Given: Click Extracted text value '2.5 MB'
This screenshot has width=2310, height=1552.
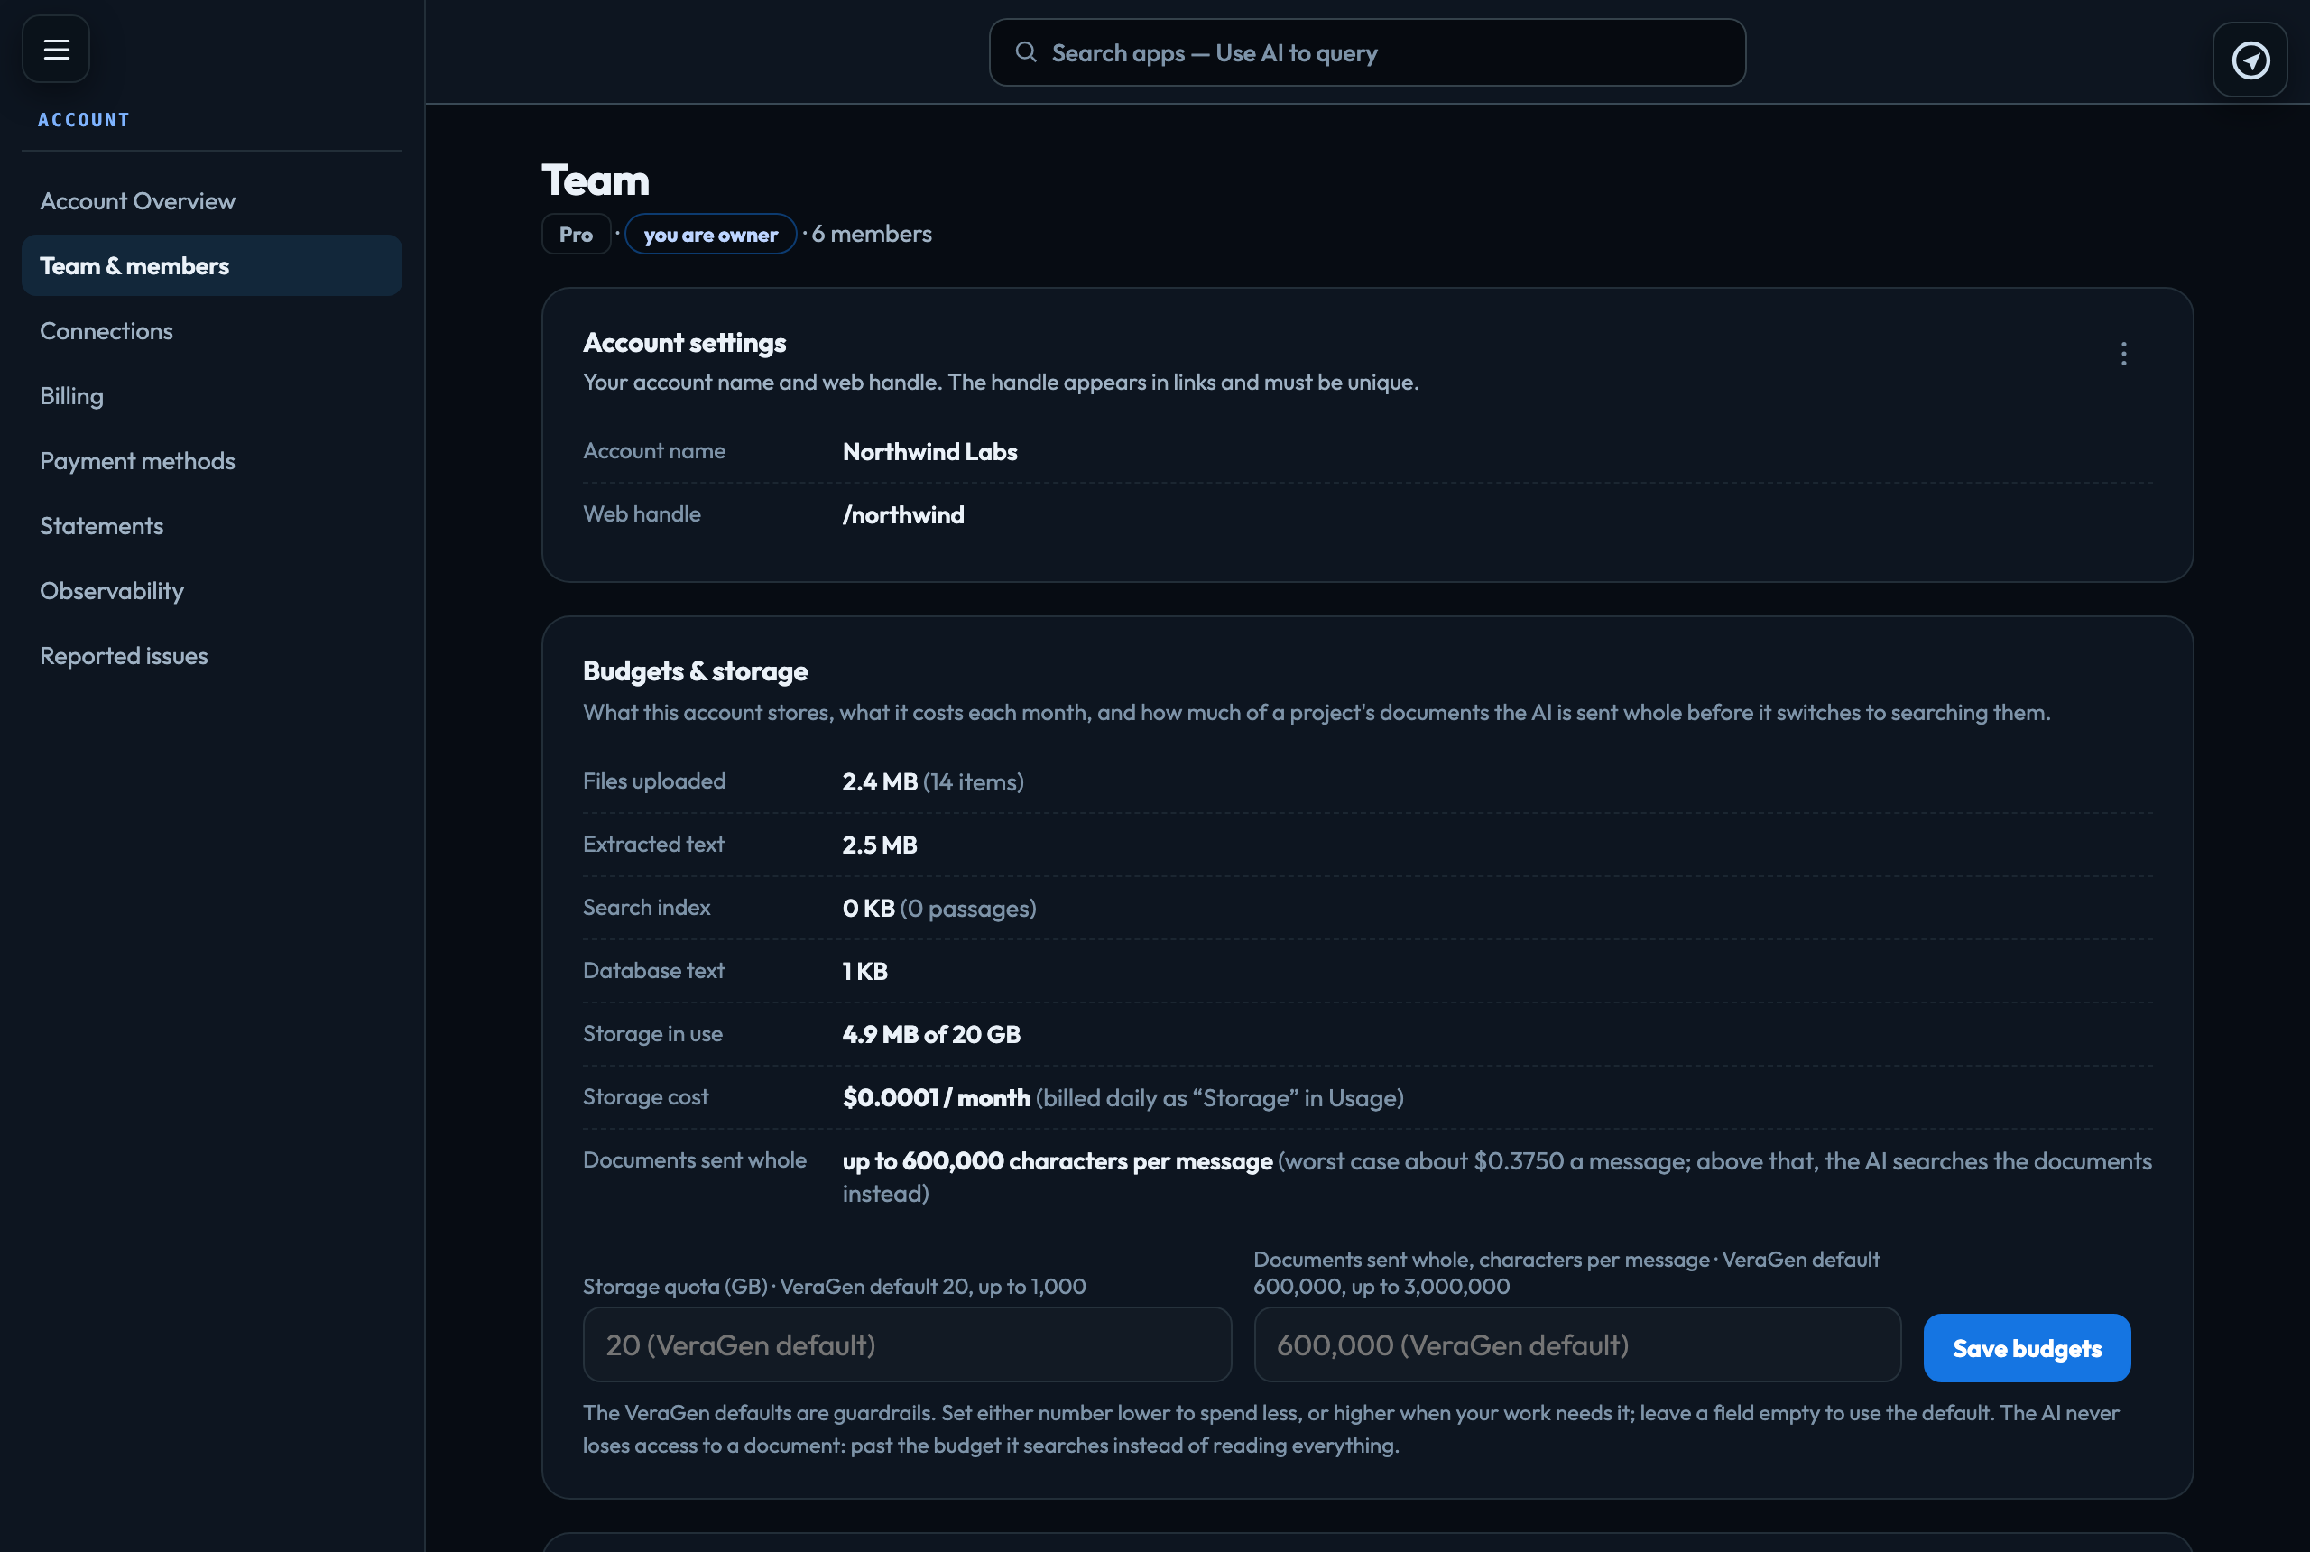Looking at the screenshot, I should click(880, 845).
